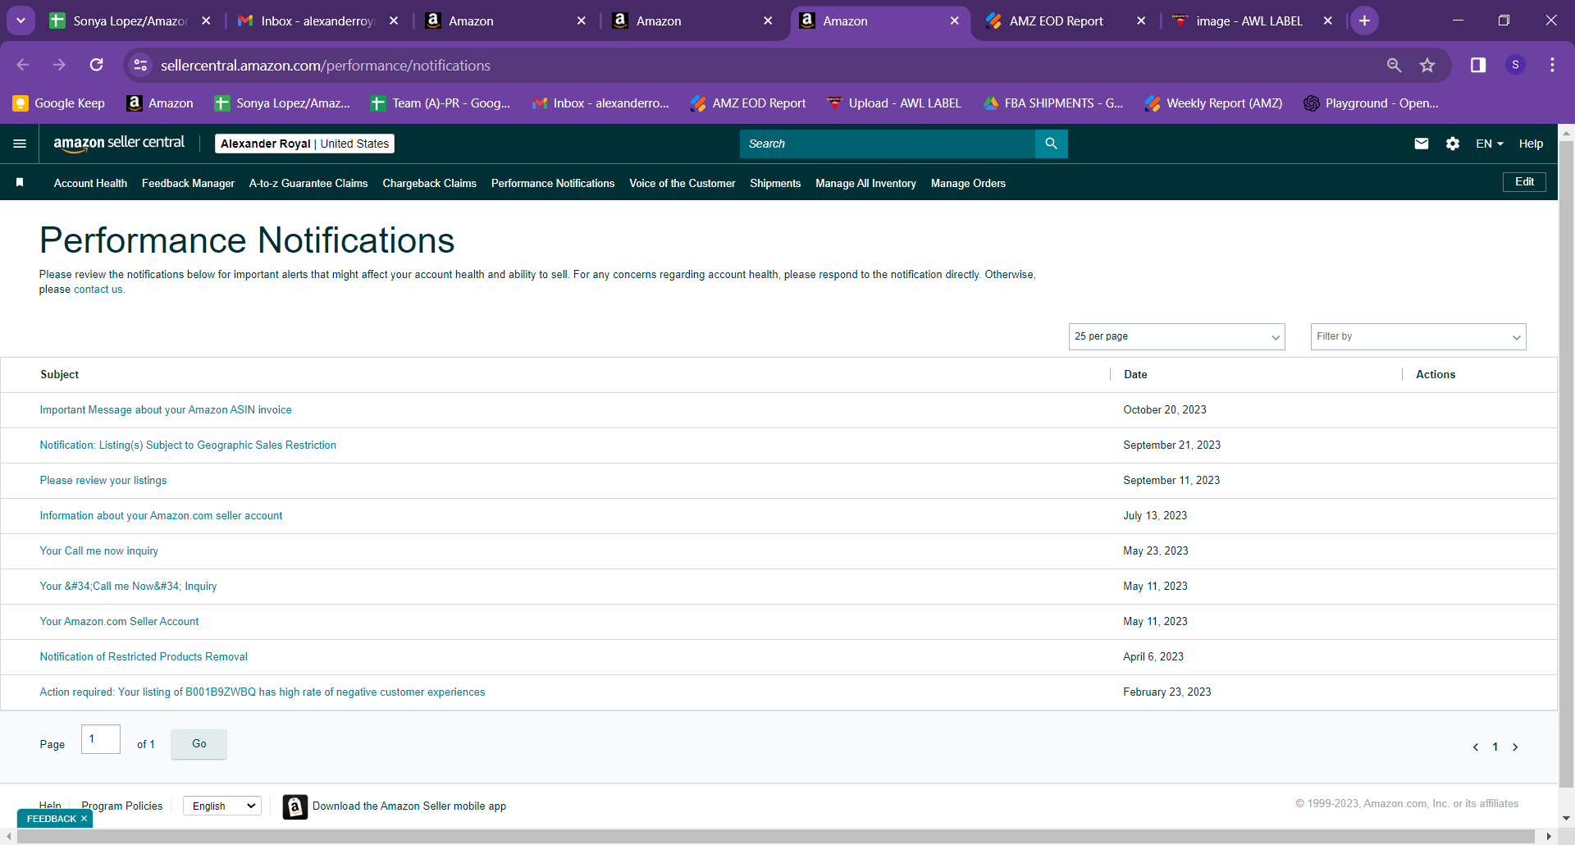Switch to the Inbox - alexanderroy tab
Image resolution: width=1575 pixels, height=845 pixels.
[317, 21]
